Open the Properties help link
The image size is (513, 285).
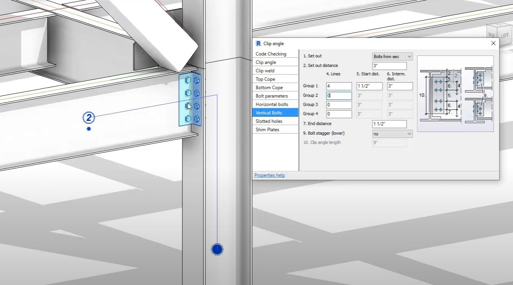click(269, 175)
